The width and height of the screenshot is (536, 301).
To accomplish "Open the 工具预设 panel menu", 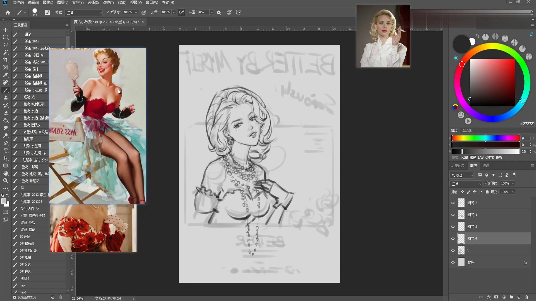I will coord(67,25).
